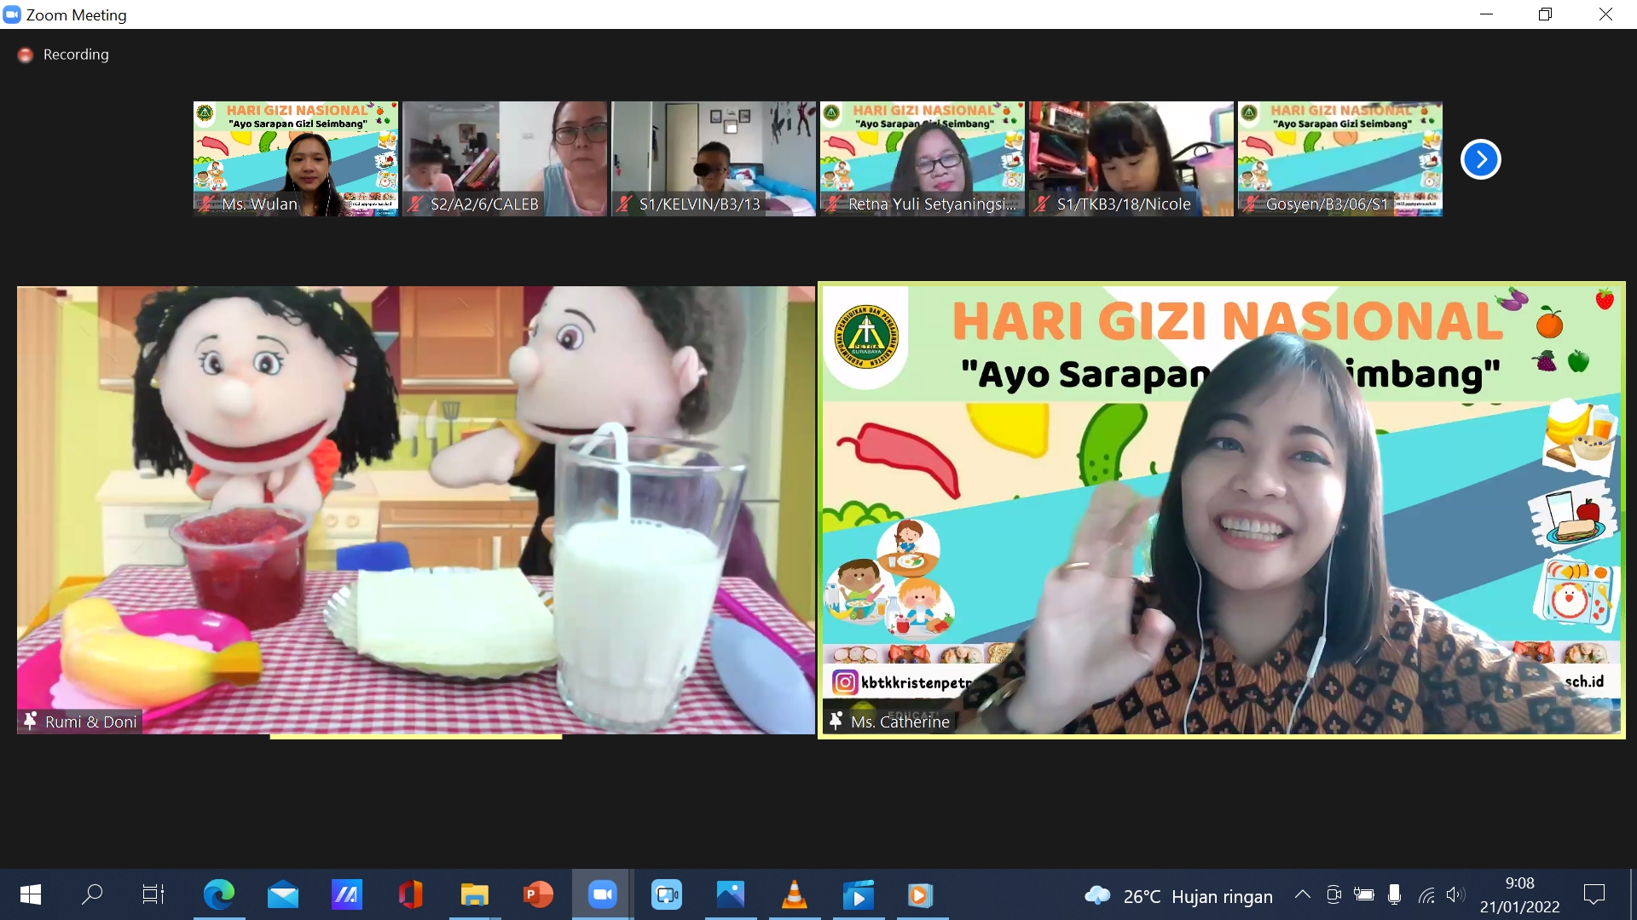Open Task View on the taskbar
Screen dimensions: 1637x920
(x=153, y=894)
